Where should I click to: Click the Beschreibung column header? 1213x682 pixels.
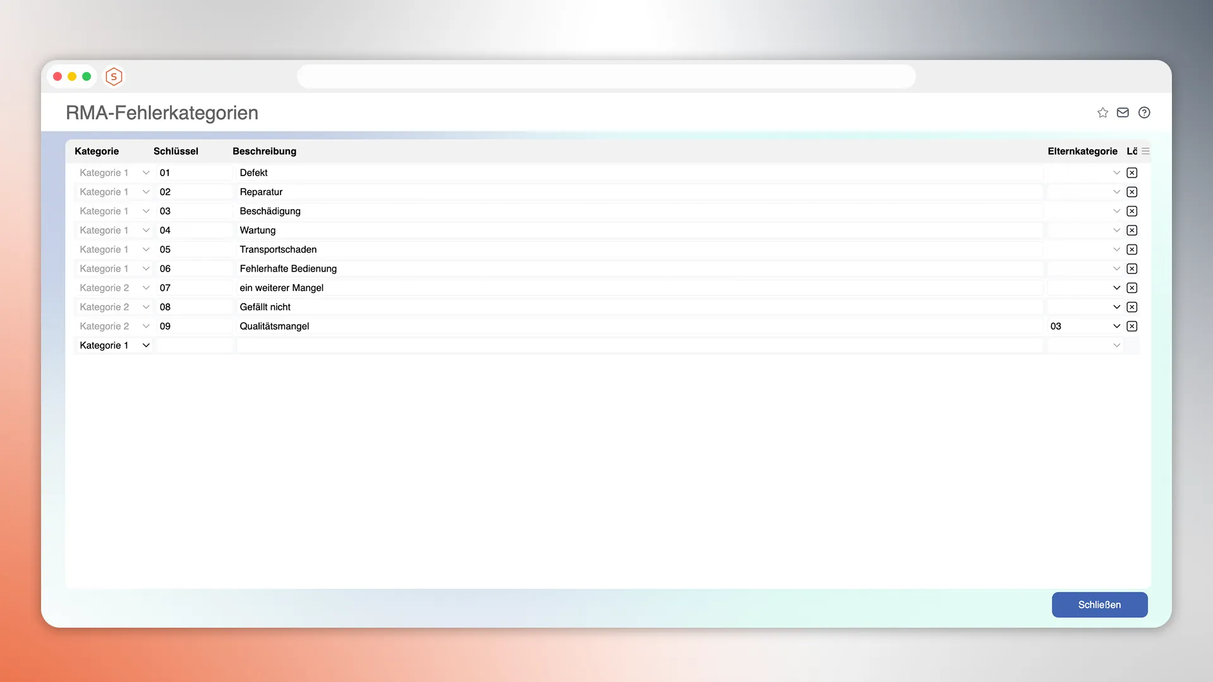[264, 151]
